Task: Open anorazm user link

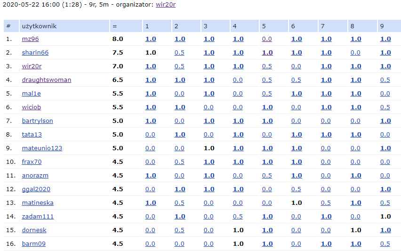Action: [35, 176]
